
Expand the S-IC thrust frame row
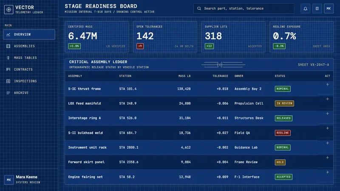tap(327, 84)
